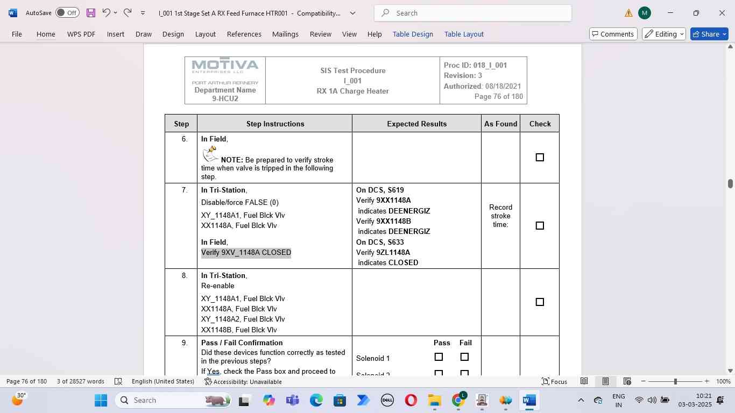Viewport: 735px width, 413px height.
Task: Open Opera browser from taskbar
Action: [411, 400]
